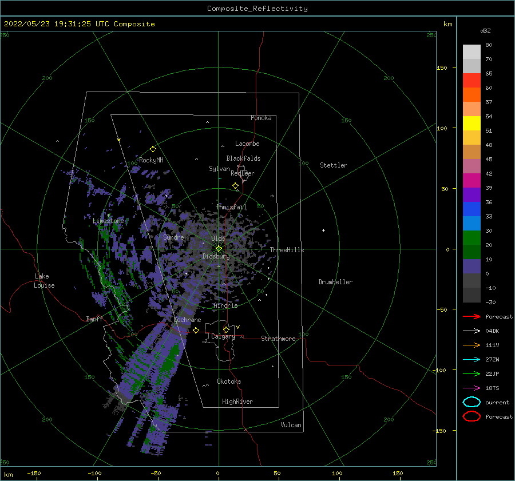Click the yellow radar-site diamond at map center
Screen dimensions: 515x481
point(219,249)
